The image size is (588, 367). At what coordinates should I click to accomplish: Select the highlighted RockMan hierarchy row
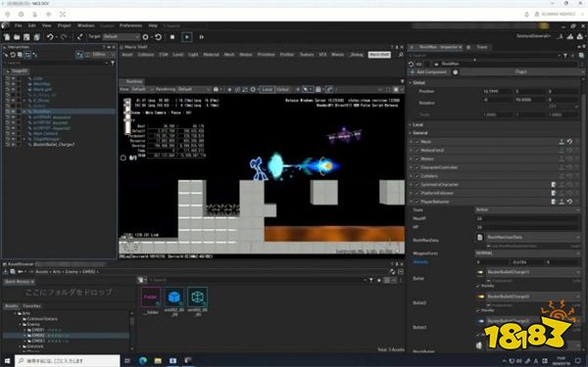click(x=60, y=112)
